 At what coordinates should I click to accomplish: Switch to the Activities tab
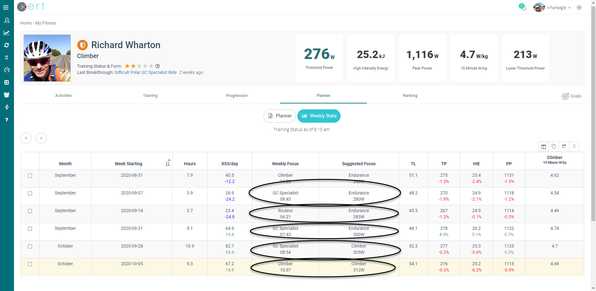coord(63,95)
